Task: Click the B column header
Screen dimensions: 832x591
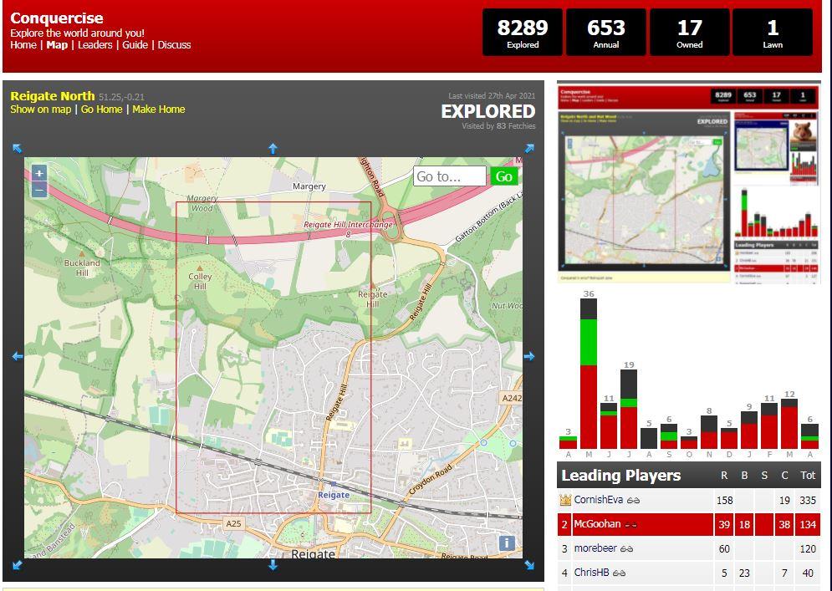Action: pos(744,476)
